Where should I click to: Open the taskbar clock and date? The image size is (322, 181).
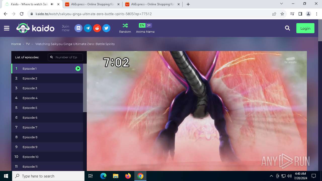(300, 176)
